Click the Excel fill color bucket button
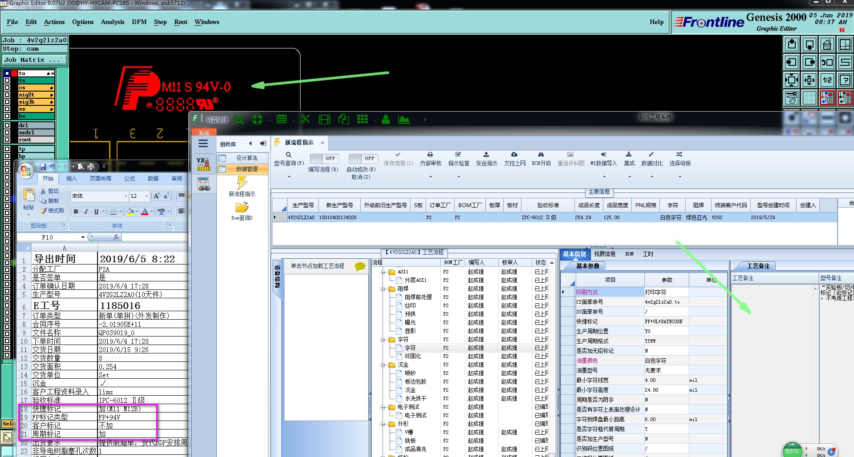The height and width of the screenshot is (457, 854). tap(130, 212)
